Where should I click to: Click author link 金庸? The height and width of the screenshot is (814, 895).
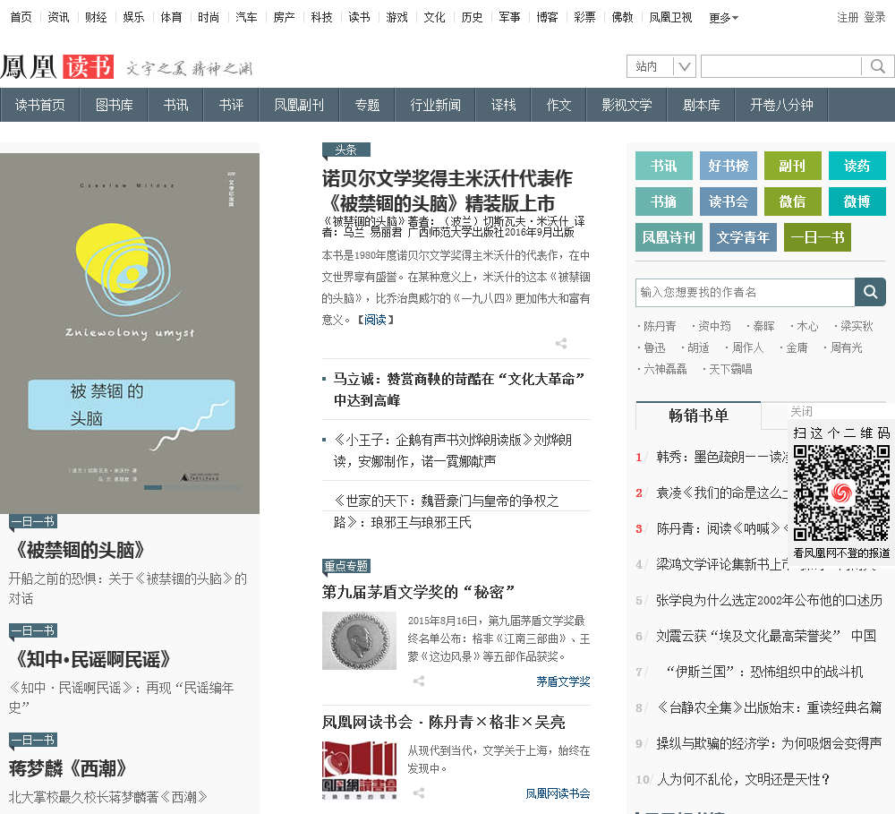click(797, 347)
